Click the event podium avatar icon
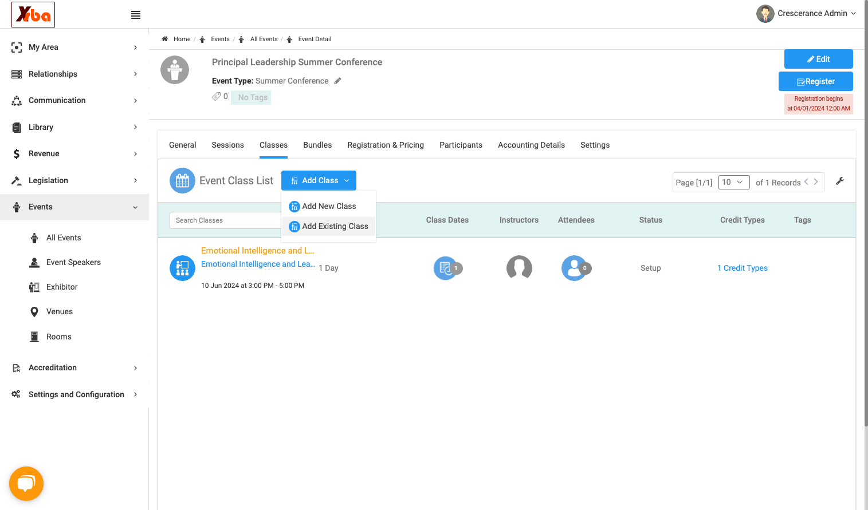The height and width of the screenshot is (510, 868). 175,70
